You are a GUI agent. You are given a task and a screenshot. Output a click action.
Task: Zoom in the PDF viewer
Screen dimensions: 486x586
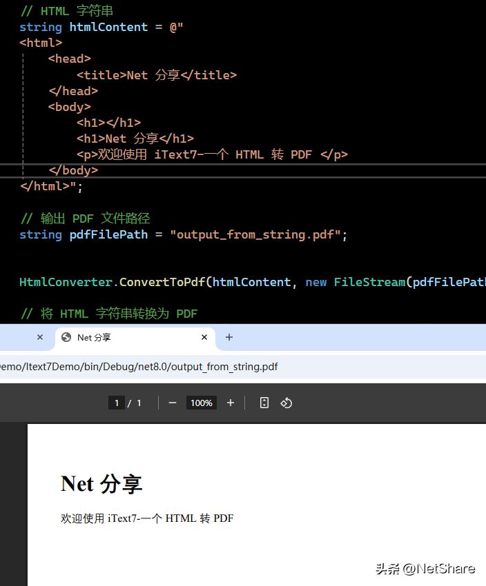pyautogui.click(x=231, y=403)
